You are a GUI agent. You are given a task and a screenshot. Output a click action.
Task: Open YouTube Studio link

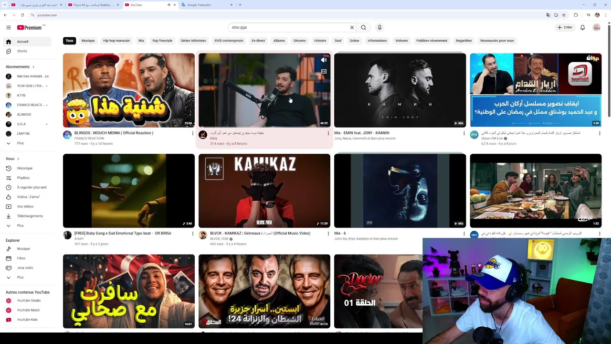click(x=27, y=301)
